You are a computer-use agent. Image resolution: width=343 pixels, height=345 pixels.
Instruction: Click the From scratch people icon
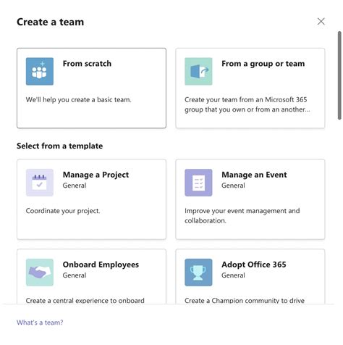click(x=40, y=71)
